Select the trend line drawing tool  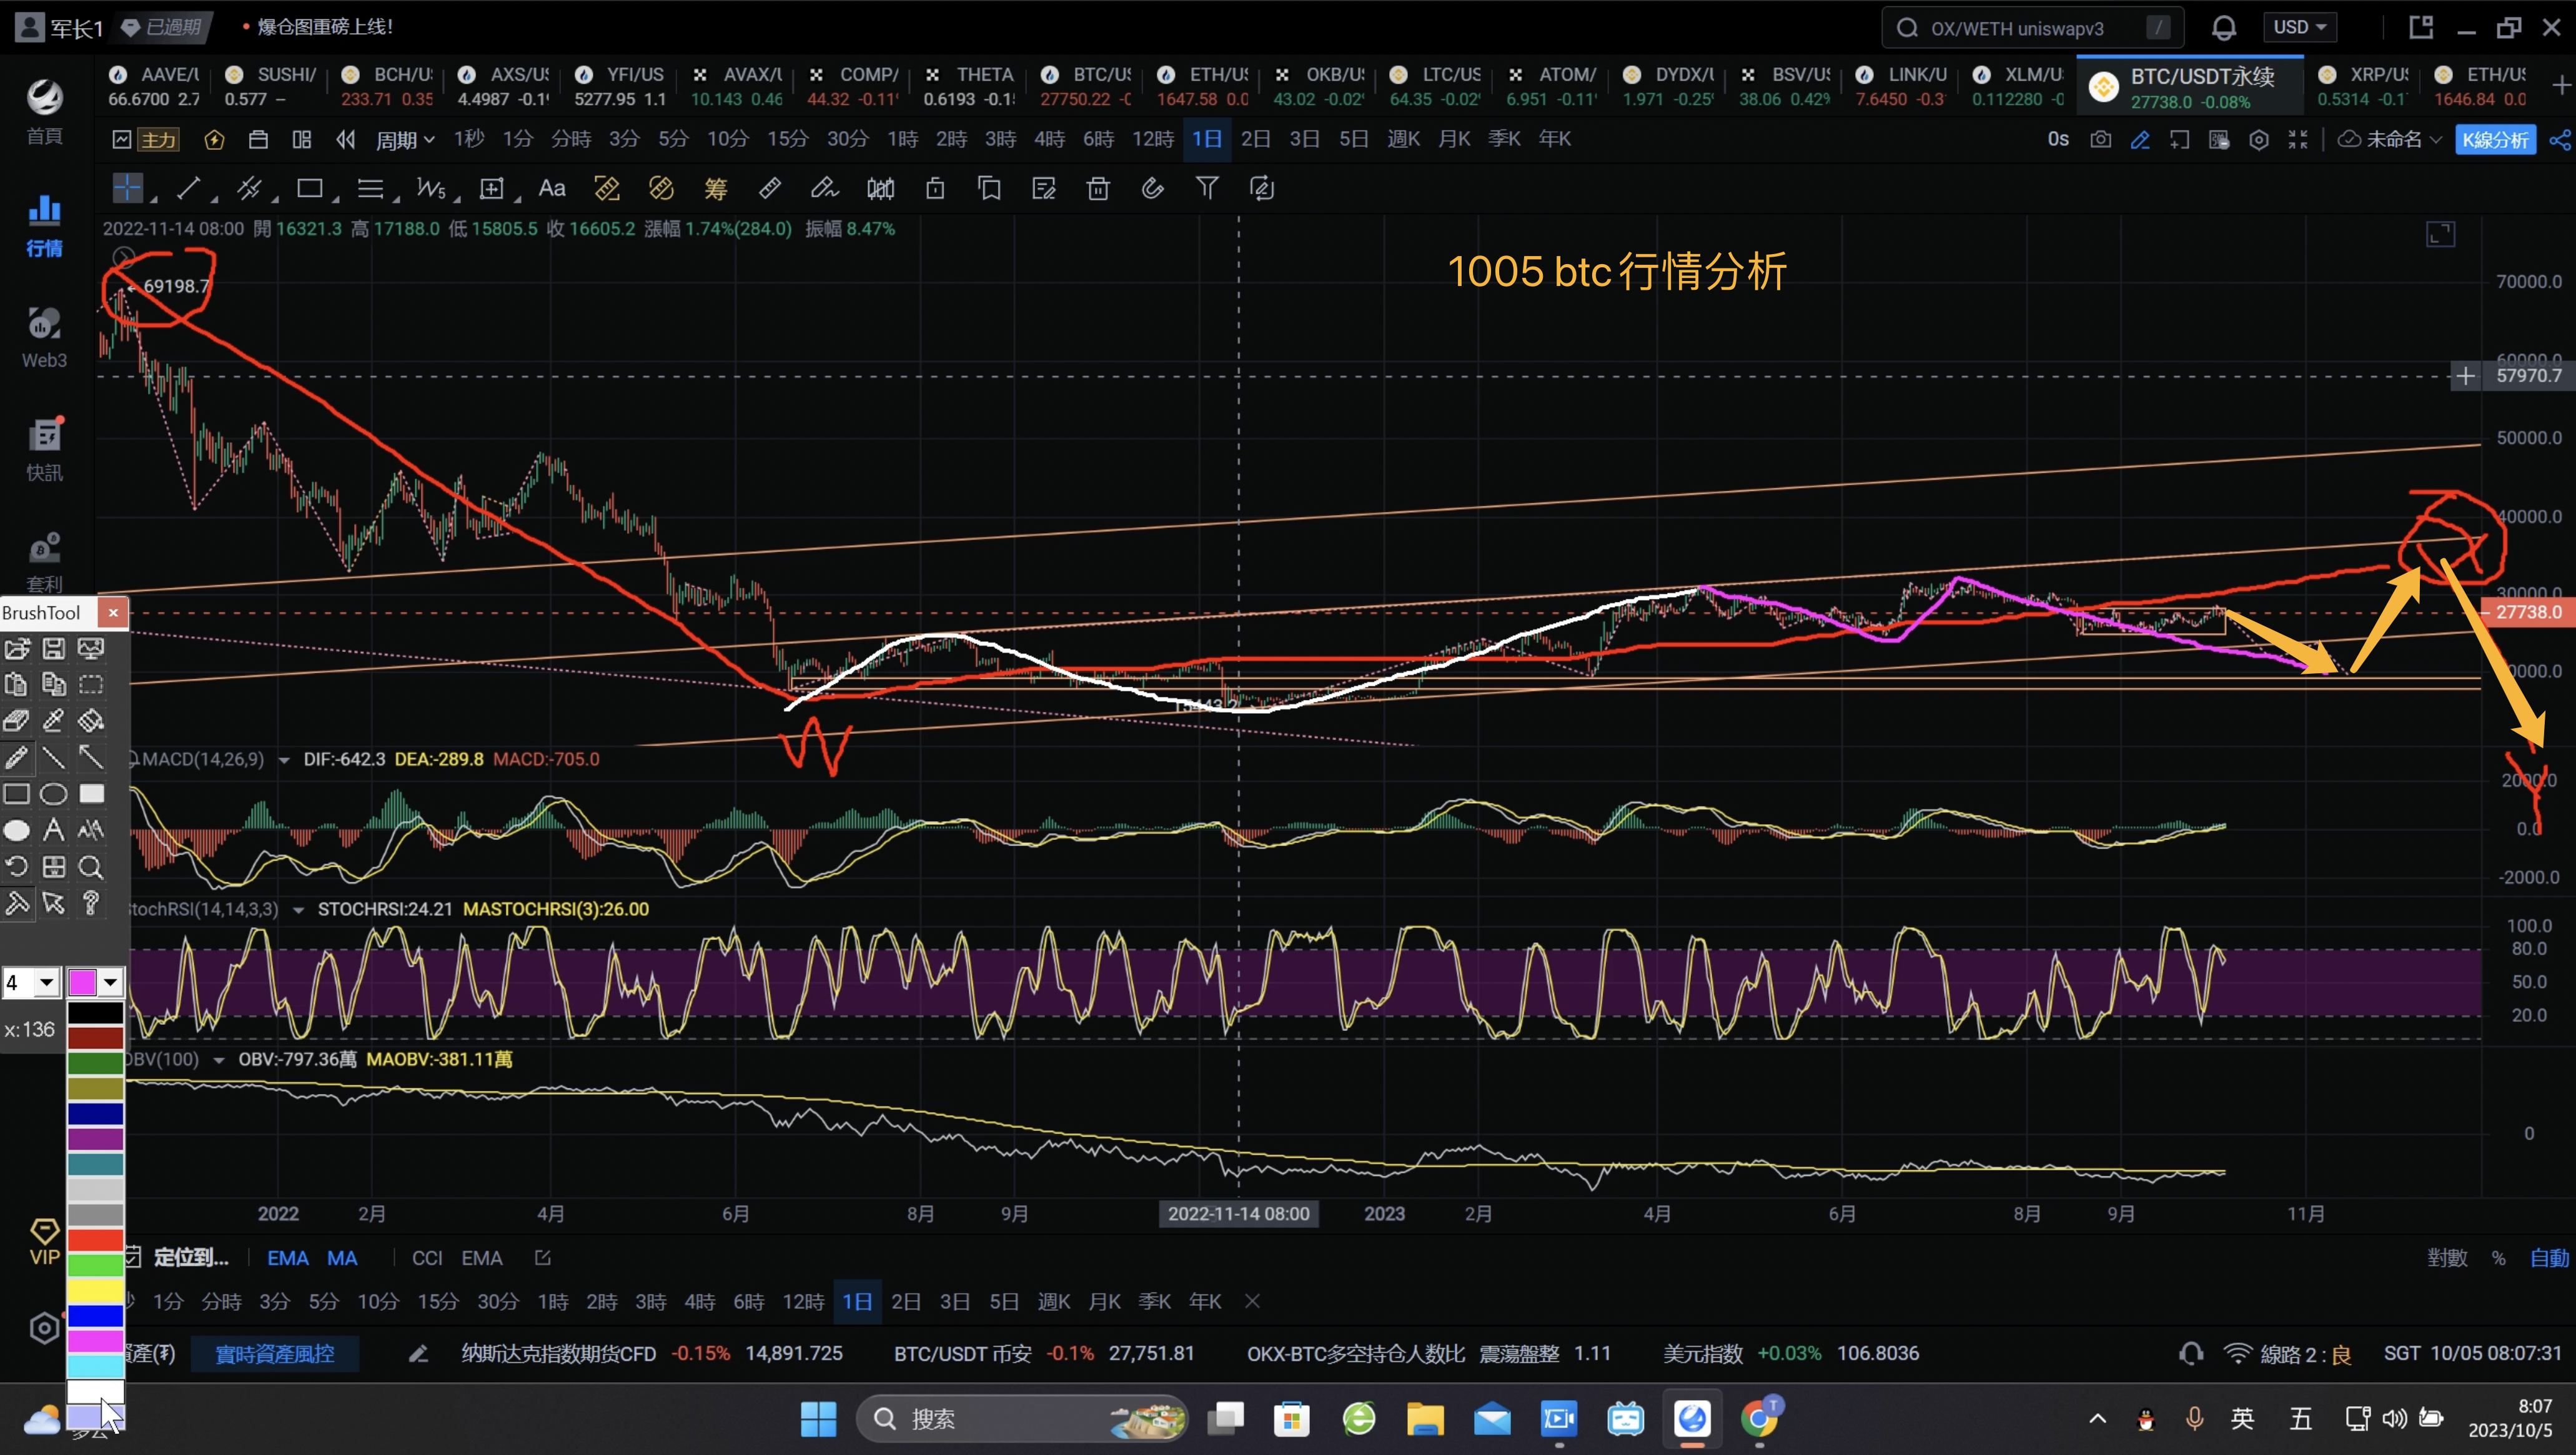pyautogui.click(x=189, y=188)
